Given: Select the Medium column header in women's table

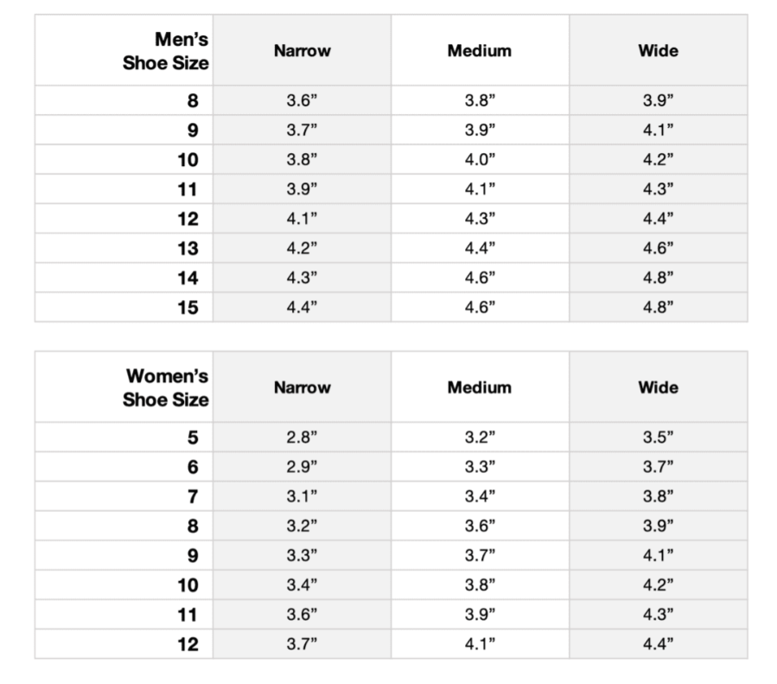Looking at the screenshot, I should point(479,387).
